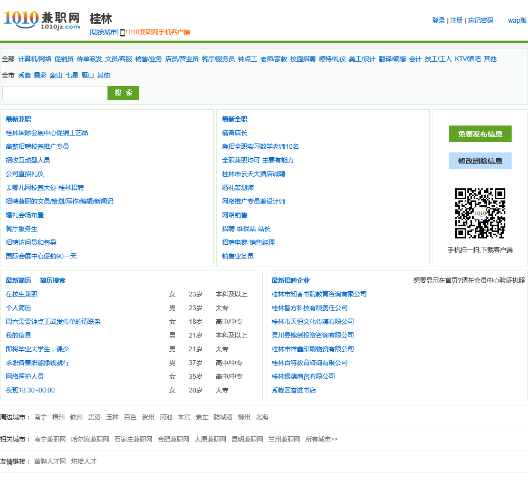
Task: Select 美工/设计 category
Action: (x=362, y=59)
